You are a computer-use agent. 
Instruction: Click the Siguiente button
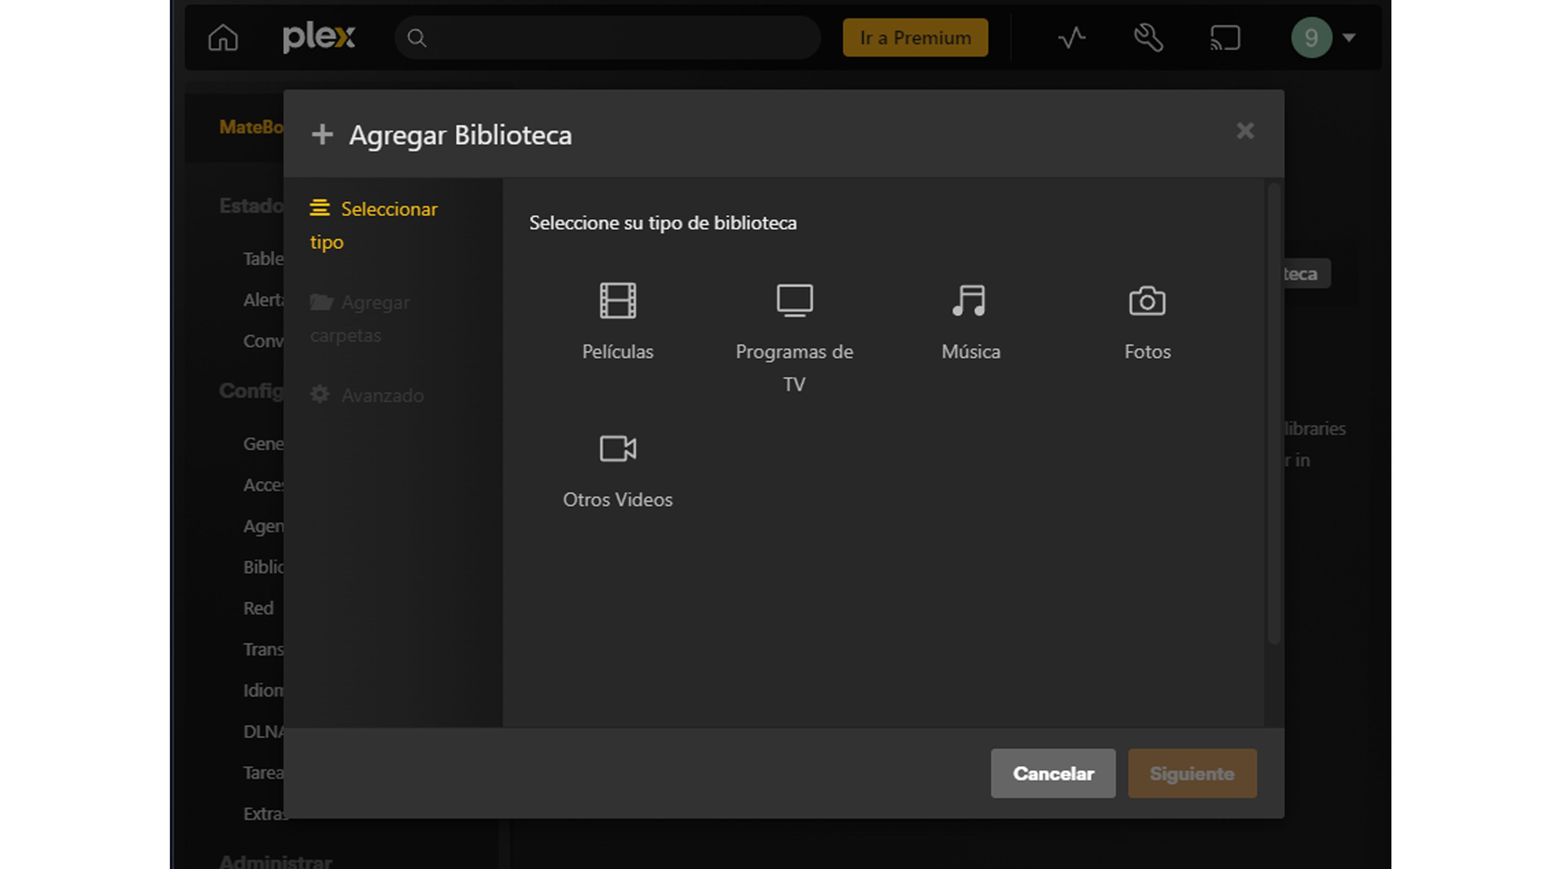[x=1193, y=773]
